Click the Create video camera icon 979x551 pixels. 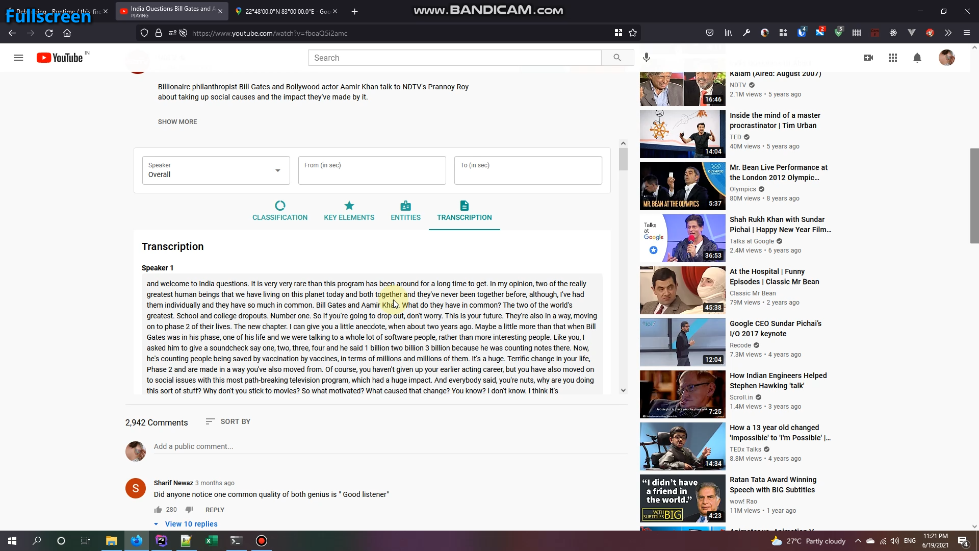(868, 58)
